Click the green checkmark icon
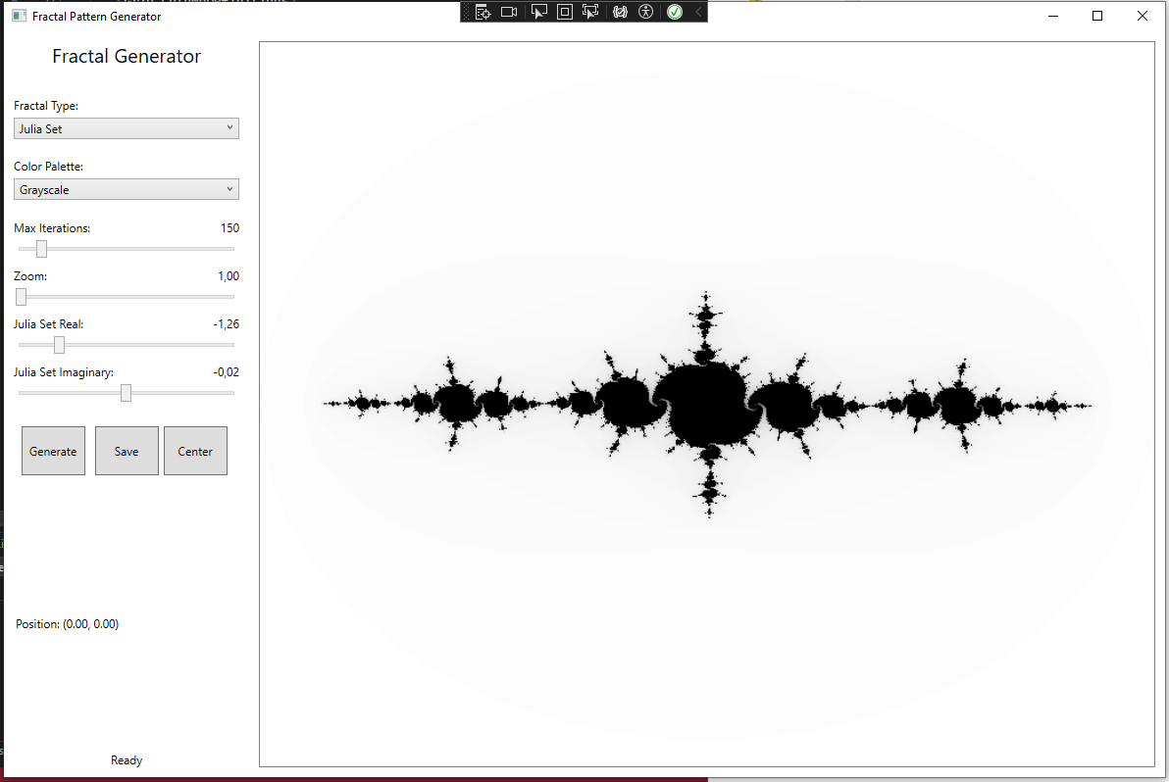The height and width of the screenshot is (782, 1169). 675,12
